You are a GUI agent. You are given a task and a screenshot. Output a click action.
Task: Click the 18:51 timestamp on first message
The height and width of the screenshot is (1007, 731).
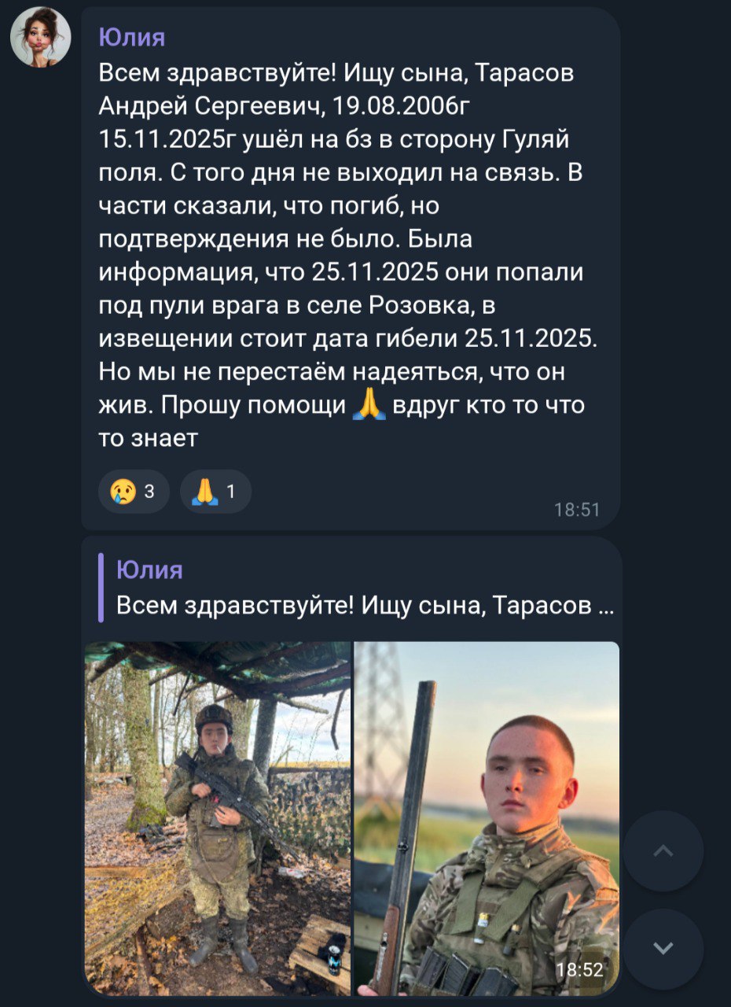[x=577, y=510]
